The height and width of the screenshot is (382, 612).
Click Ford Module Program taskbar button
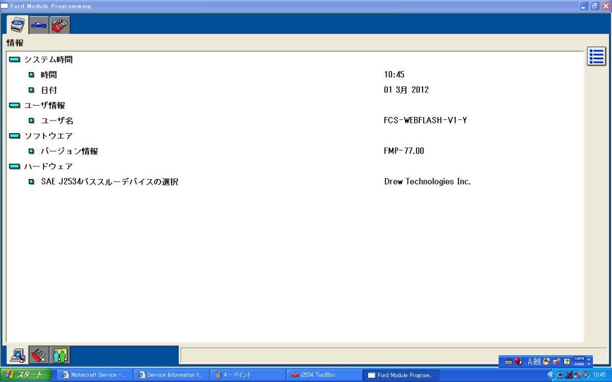tap(400, 375)
